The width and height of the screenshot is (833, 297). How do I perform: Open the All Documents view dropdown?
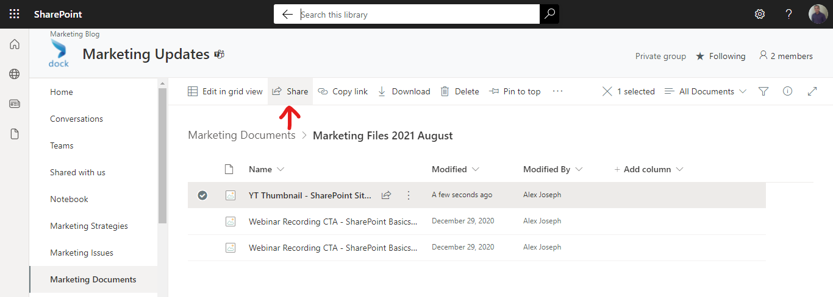[705, 91]
